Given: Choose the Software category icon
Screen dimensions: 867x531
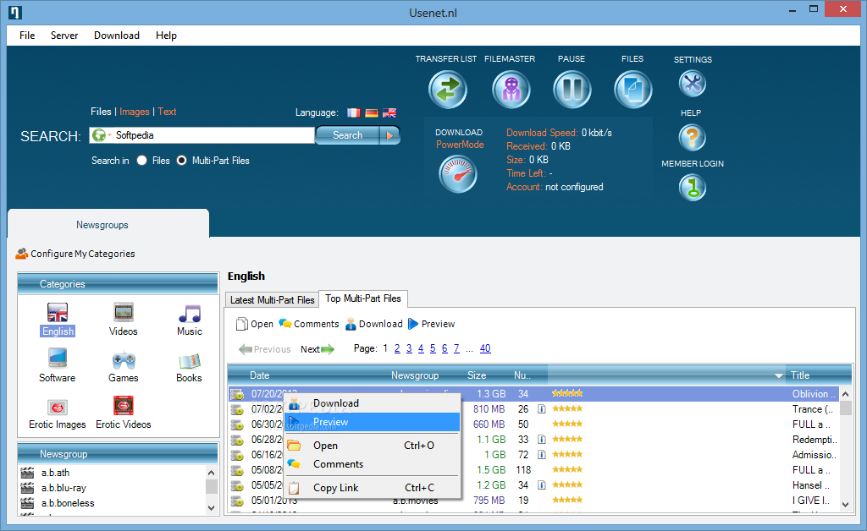Looking at the screenshot, I should point(58,359).
